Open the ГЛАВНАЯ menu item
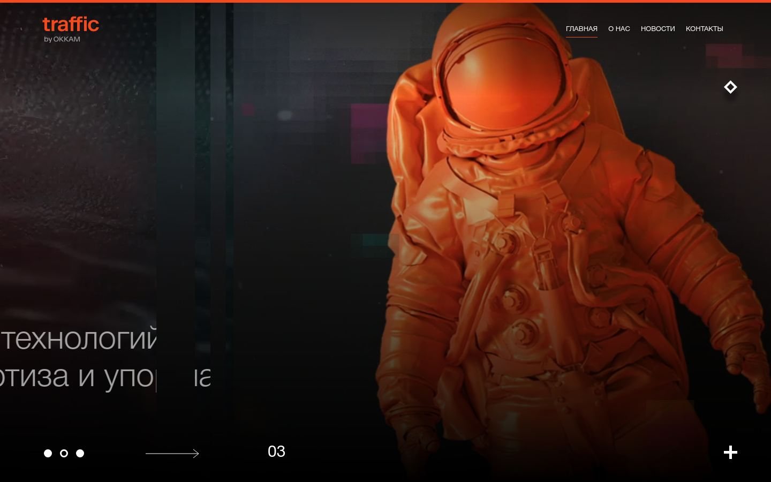This screenshot has height=482, width=771. pos(581,29)
